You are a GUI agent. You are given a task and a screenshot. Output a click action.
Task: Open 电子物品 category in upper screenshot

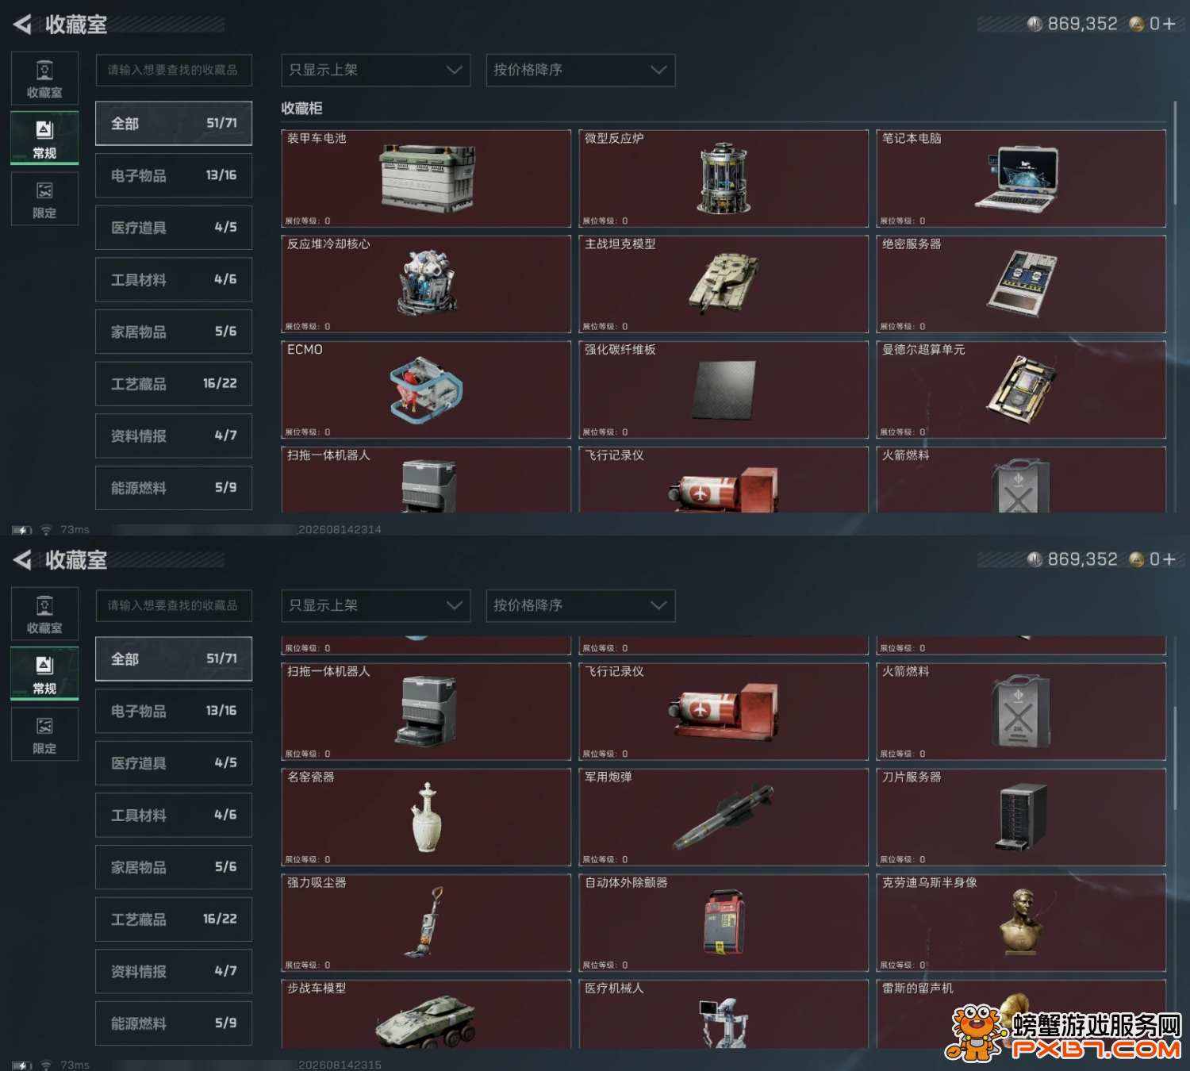click(x=174, y=175)
